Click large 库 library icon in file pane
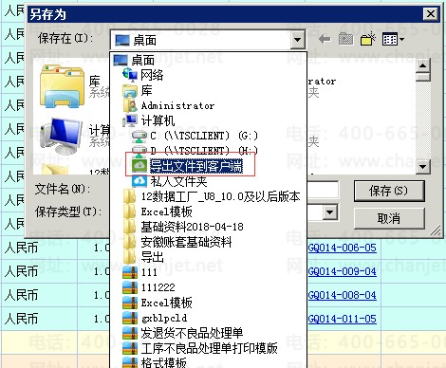Screen dimensions: 446x368 pos(62,85)
